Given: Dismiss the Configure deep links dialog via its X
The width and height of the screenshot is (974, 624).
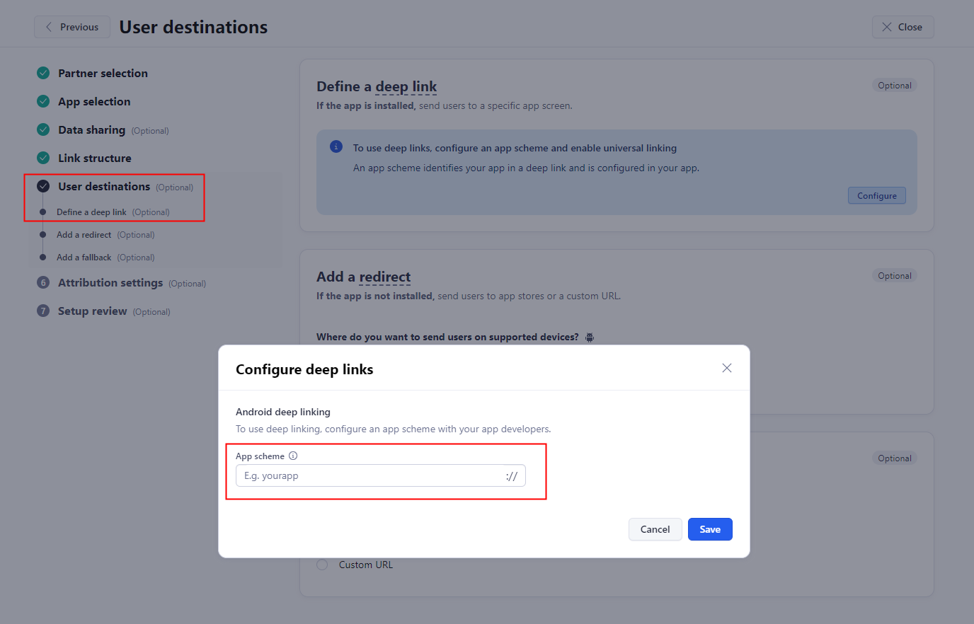Looking at the screenshot, I should click(x=726, y=368).
